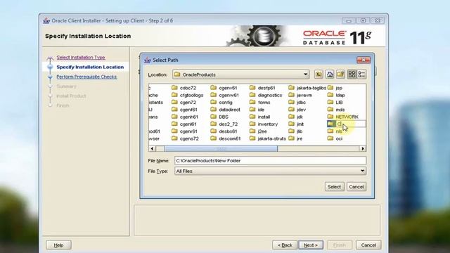Click the horizontal scrollbar thumb

(221, 148)
